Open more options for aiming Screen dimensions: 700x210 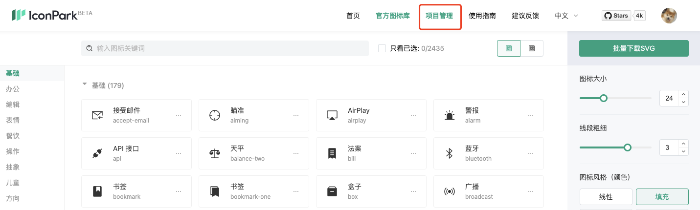[296, 115]
